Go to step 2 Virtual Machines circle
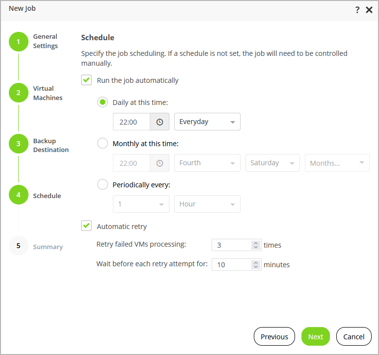This screenshot has width=379, height=355. point(19,93)
